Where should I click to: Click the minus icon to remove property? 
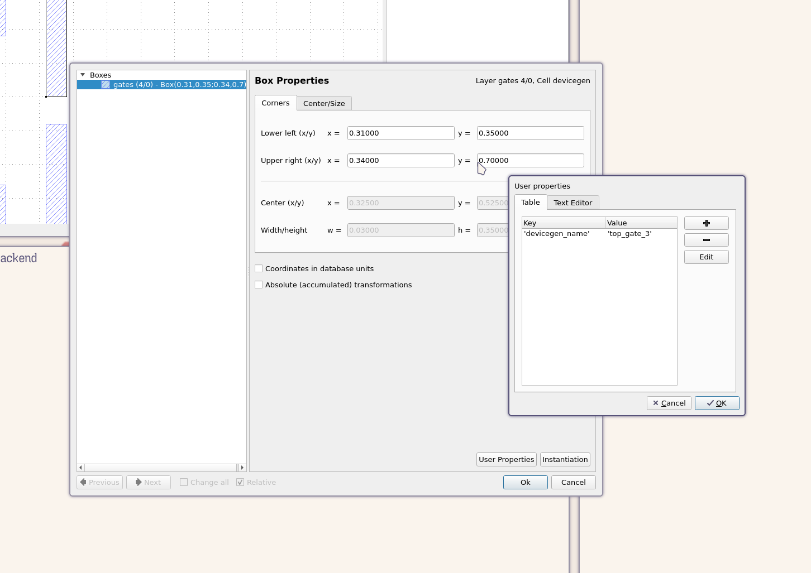706,240
